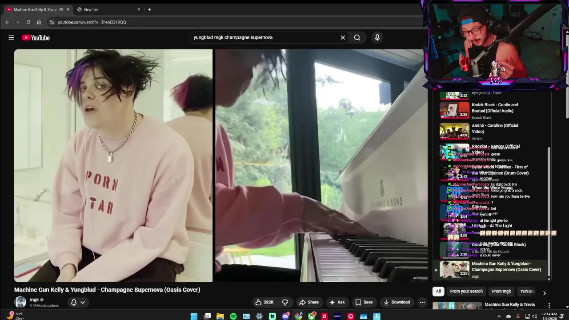
Task: Select the All filter chip
Action: [438, 292]
